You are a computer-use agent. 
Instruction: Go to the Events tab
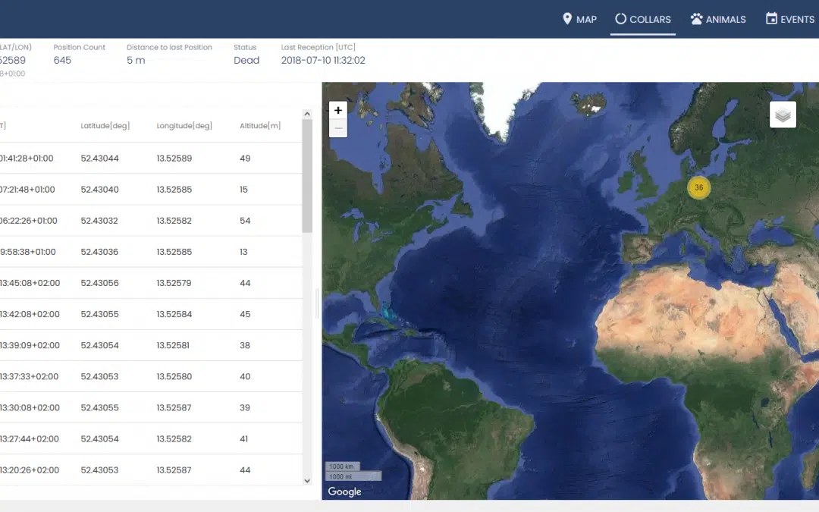click(790, 19)
